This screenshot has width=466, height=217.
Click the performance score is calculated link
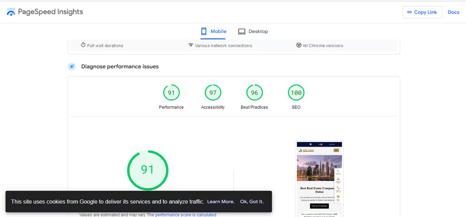point(186,215)
